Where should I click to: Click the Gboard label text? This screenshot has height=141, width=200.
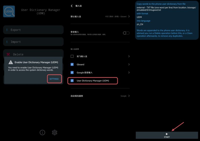click(x=80, y=64)
